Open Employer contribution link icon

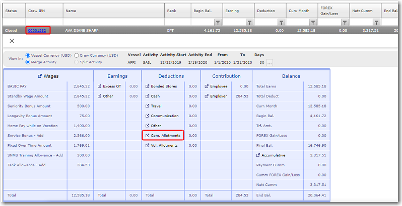coord(207,96)
